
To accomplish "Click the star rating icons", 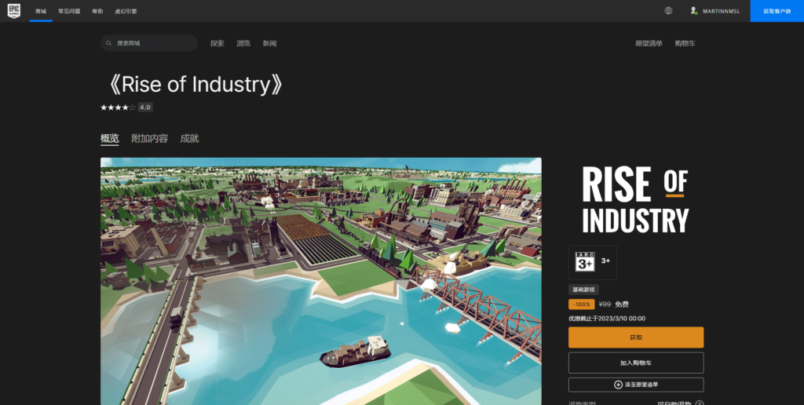I will point(118,108).
